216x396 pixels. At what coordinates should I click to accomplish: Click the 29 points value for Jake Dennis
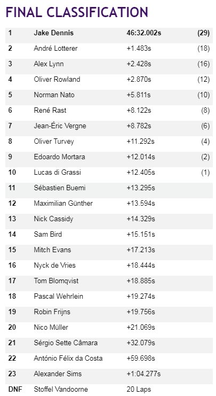click(203, 33)
